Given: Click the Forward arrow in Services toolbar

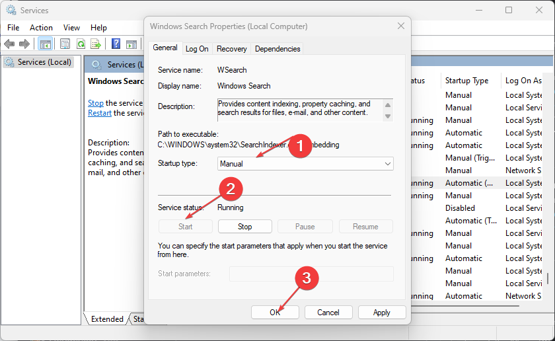Looking at the screenshot, I should click(24, 44).
